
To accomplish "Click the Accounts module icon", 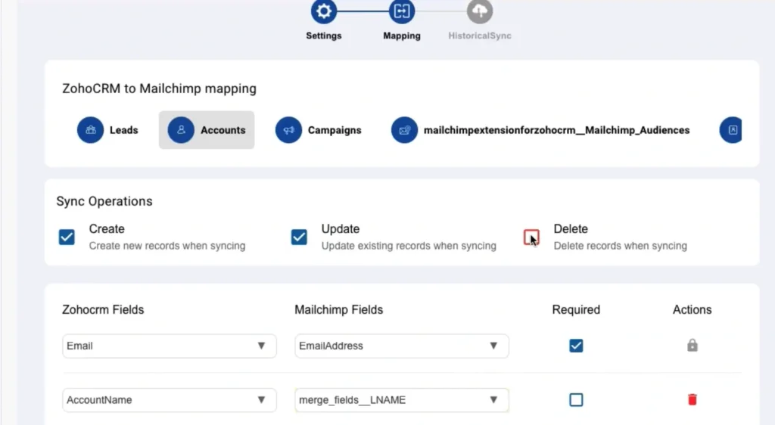I will tap(181, 130).
